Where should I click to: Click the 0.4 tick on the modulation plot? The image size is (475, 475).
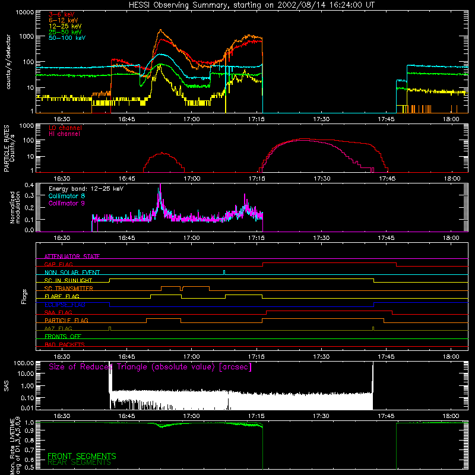(29, 185)
